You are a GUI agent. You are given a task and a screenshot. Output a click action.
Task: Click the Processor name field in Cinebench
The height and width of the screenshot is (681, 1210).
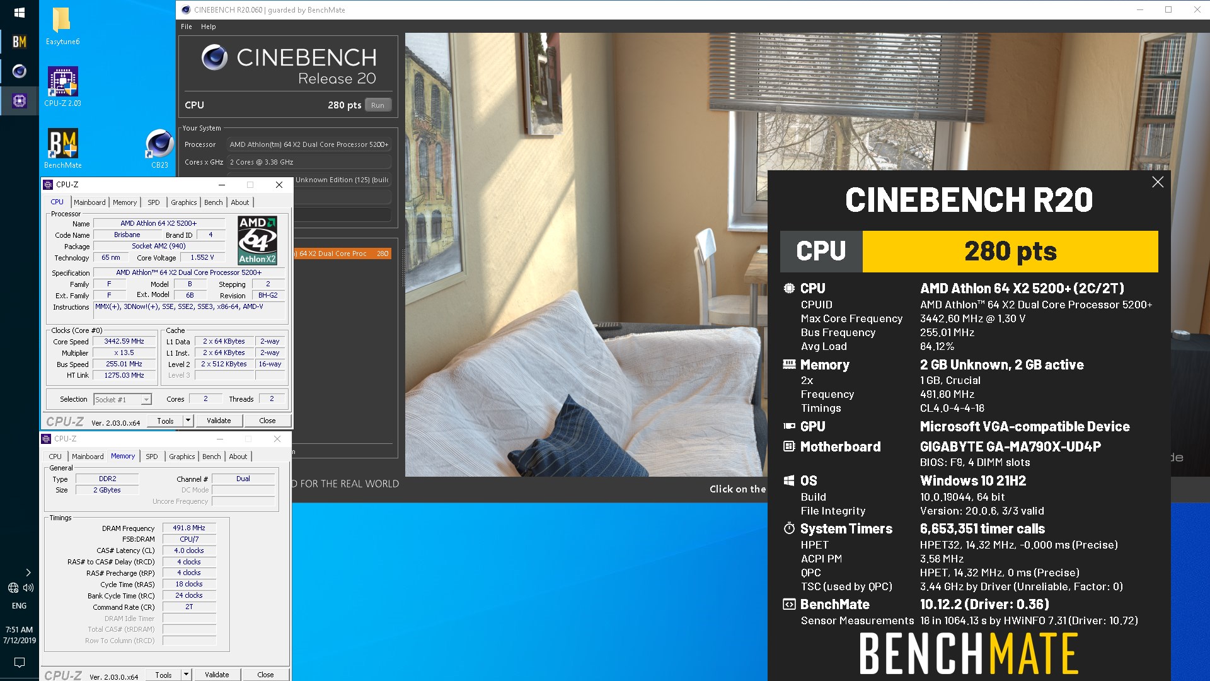click(309, 144)
